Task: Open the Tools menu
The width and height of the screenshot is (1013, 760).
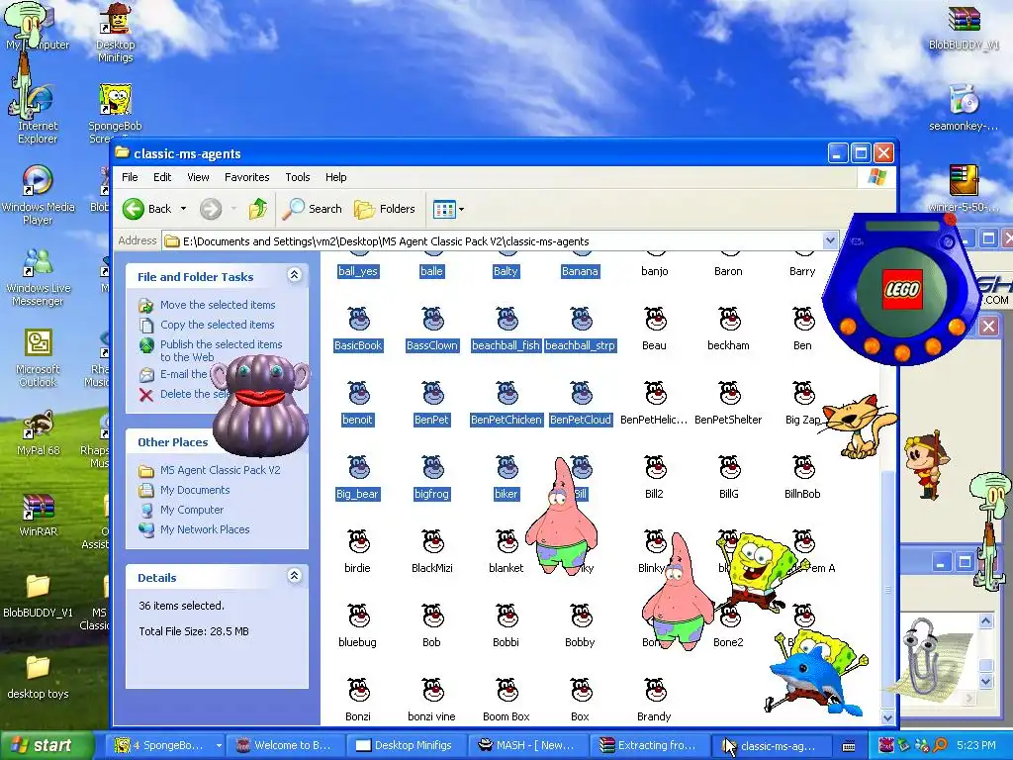Action: 298,177
